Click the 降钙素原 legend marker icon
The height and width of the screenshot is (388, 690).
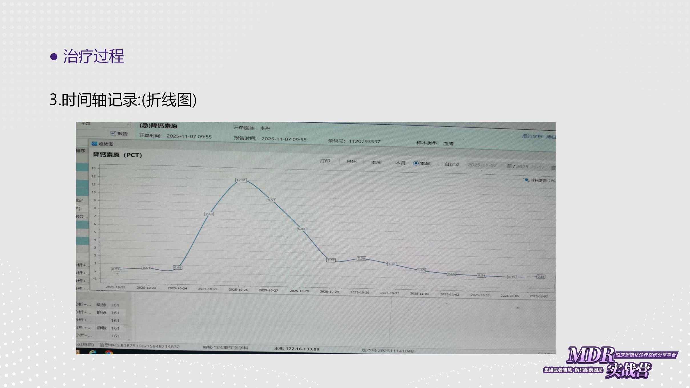[526, 180]
